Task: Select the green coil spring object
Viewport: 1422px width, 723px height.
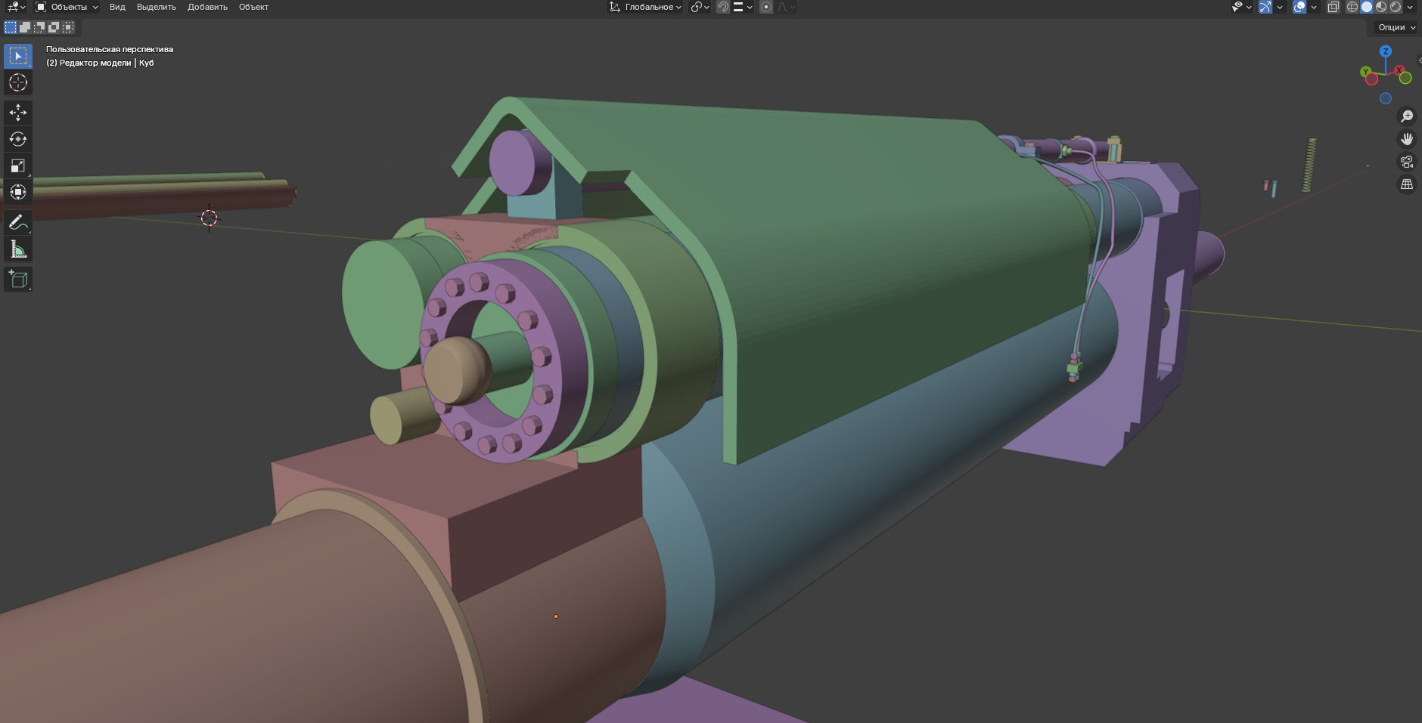Action: coord(1309,165)
